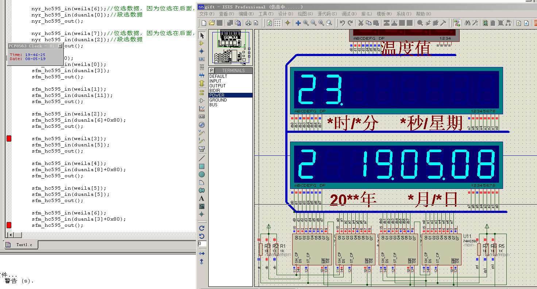Redo the last undone change

pyautogui.click(x=350, y=23)
